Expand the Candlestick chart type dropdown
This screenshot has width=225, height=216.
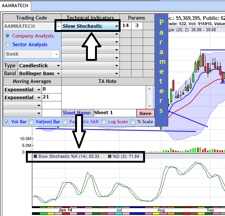[39, 66]
